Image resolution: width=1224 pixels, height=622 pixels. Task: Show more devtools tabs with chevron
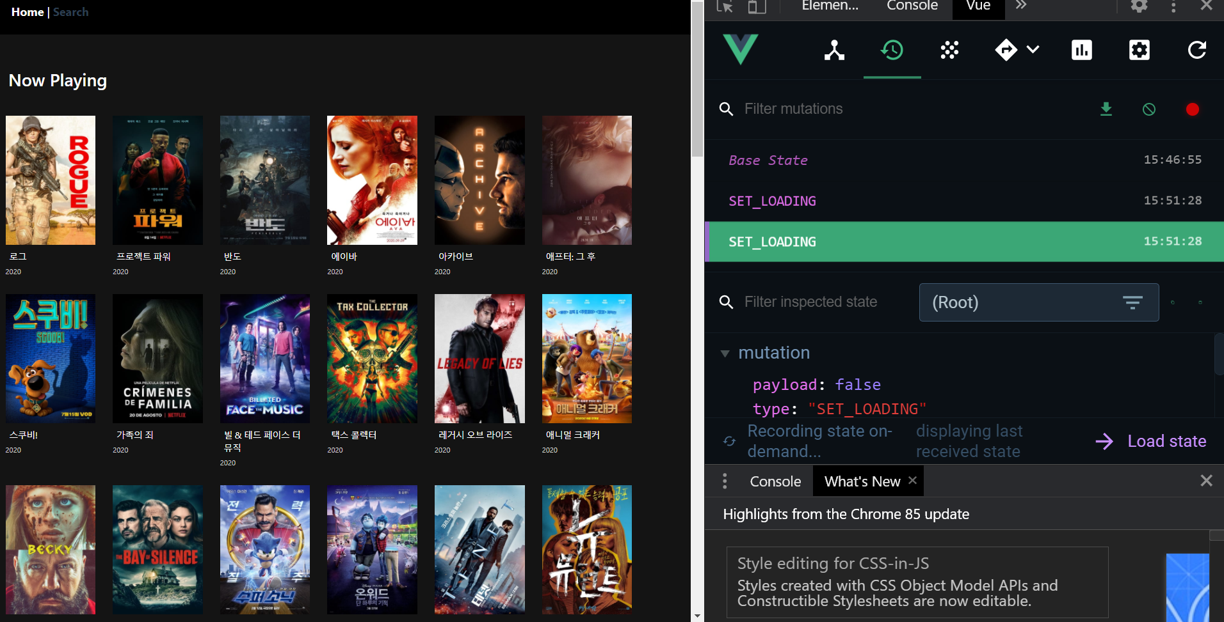point(1021,6)
